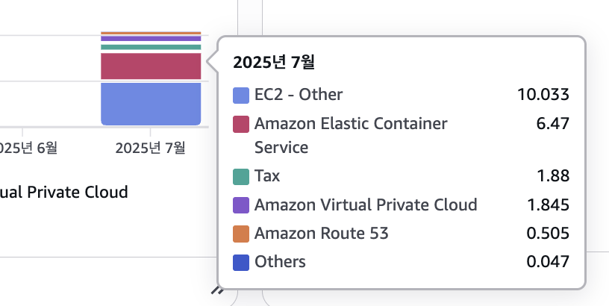609x306 pixels.
Task: Click the Amazon Route 53 tooltip label
Action: pyautogui.click(x=321, y=234)
